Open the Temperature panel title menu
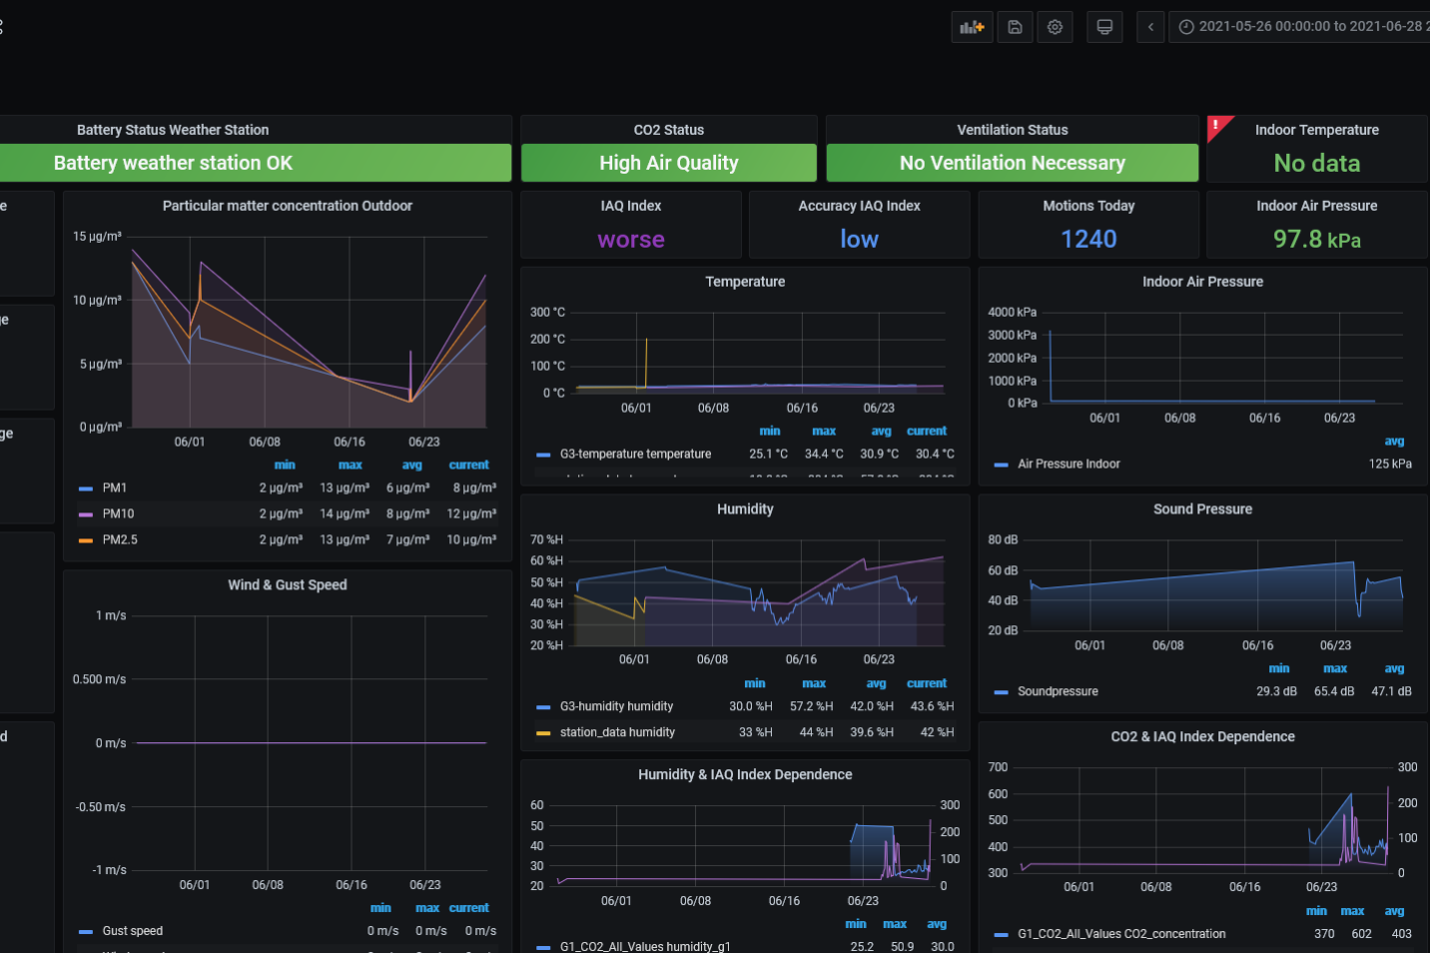The width and height of the screenshot is (1430, 953). click(x=745, y=282)
